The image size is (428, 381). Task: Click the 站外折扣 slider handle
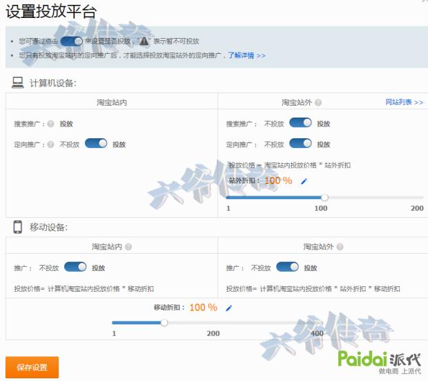[324, 198]
